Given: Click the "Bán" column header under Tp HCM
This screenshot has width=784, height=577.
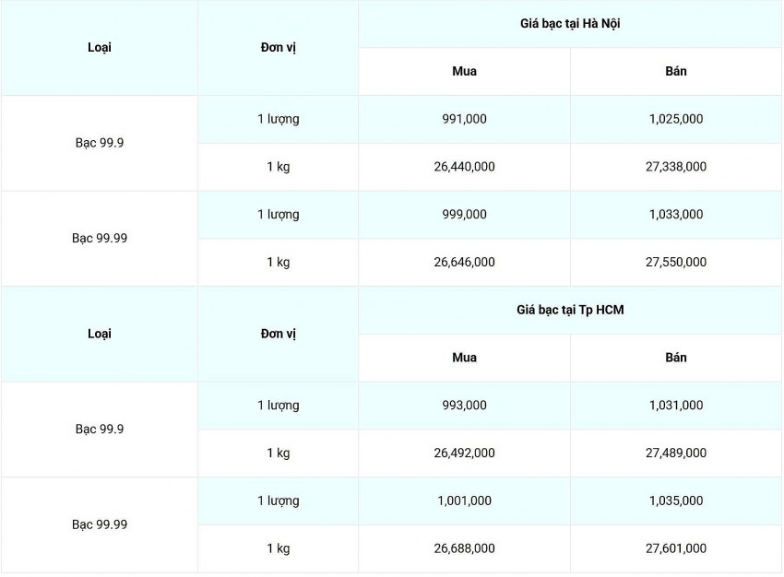Looking at the screenshot, I should coord(675,358).
